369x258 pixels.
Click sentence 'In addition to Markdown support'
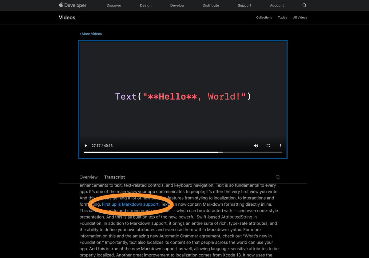point(136,223)
